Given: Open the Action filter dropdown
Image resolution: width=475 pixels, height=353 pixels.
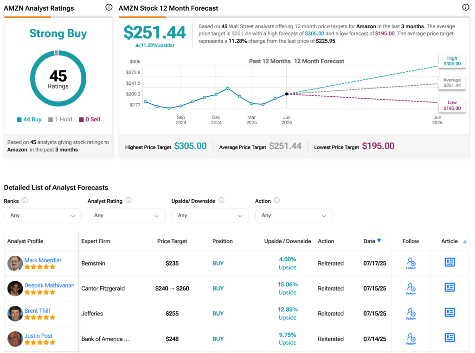Looking at the screenshot, I should pos(294,215).
